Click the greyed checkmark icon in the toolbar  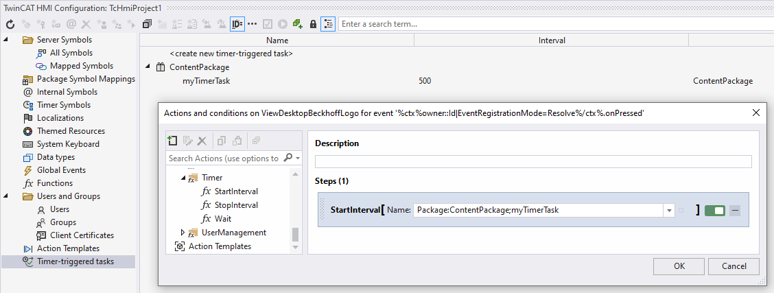[x=268, y=24]
